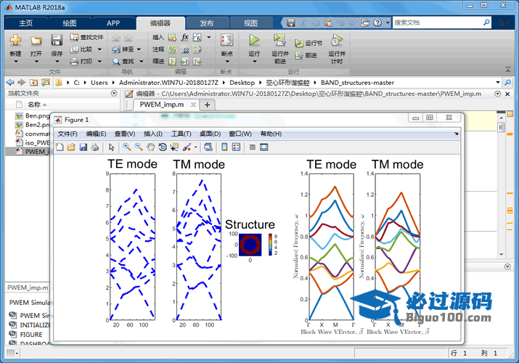Click the 运行并计时 run and time button
Image resolution: width=519 pixels, height=363 pixels.
coord(337,49)
